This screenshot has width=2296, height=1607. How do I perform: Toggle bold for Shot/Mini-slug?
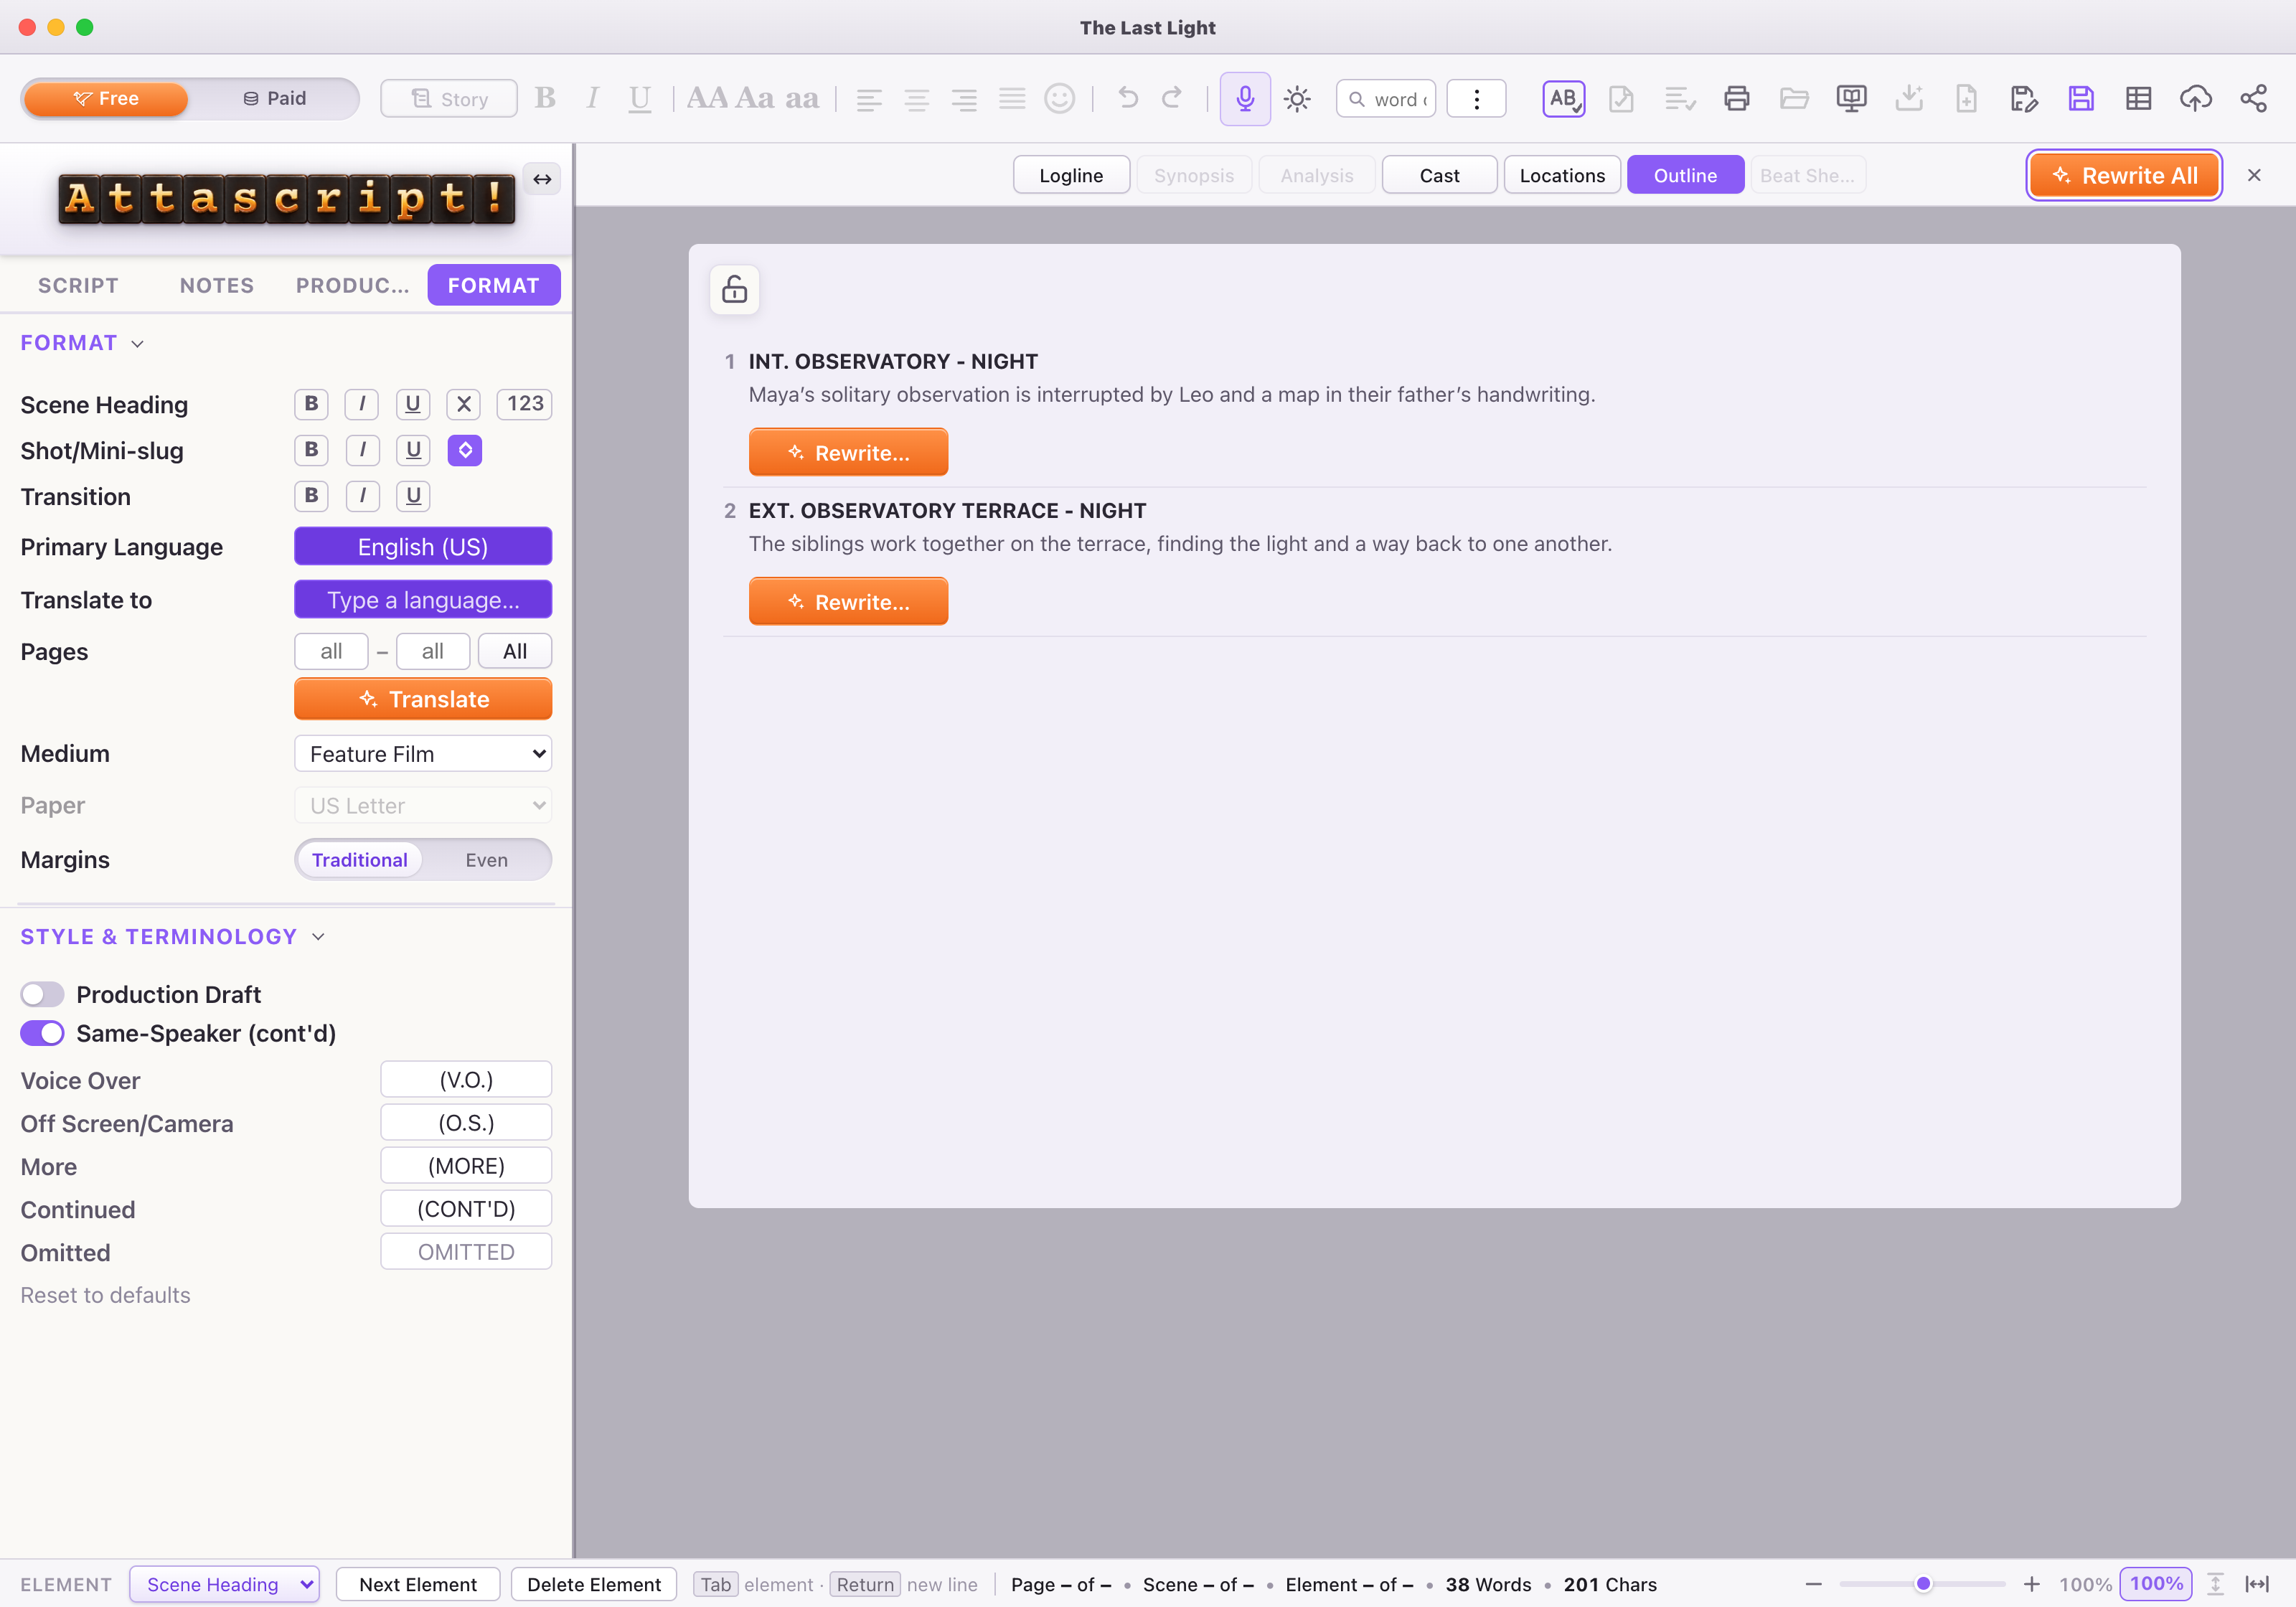[311, 450]
